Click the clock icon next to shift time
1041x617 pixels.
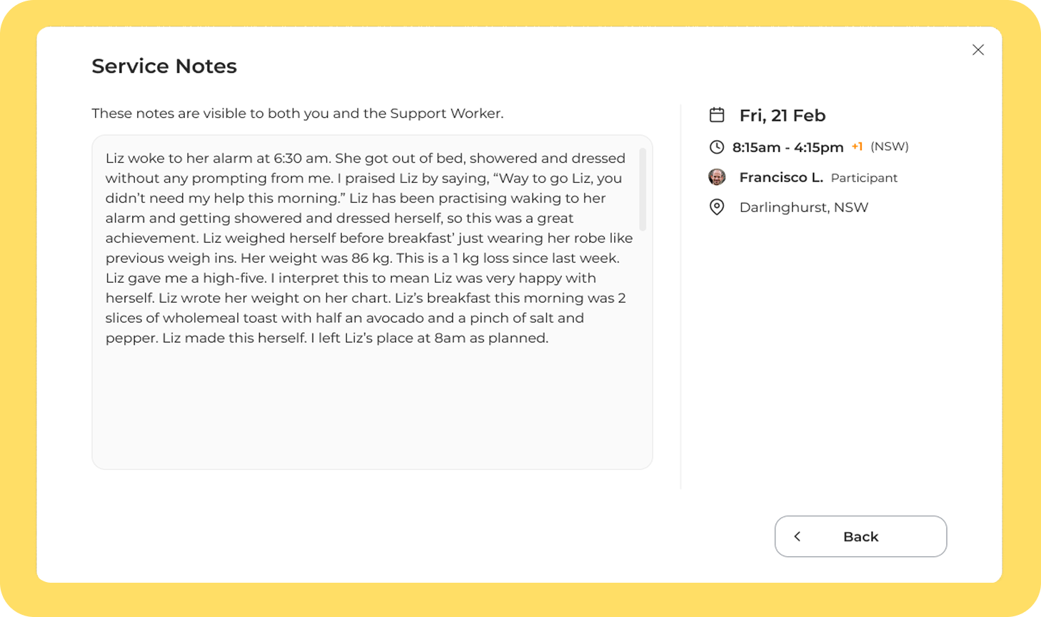(717, 147)
